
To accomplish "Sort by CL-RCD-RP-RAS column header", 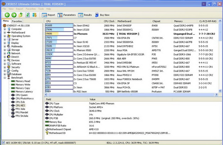I will coord(208,21).
